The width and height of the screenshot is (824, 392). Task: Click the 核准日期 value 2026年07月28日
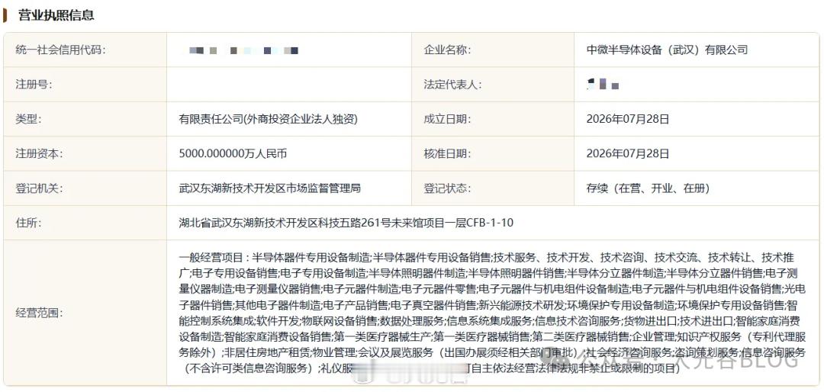(x=628, y=154)
